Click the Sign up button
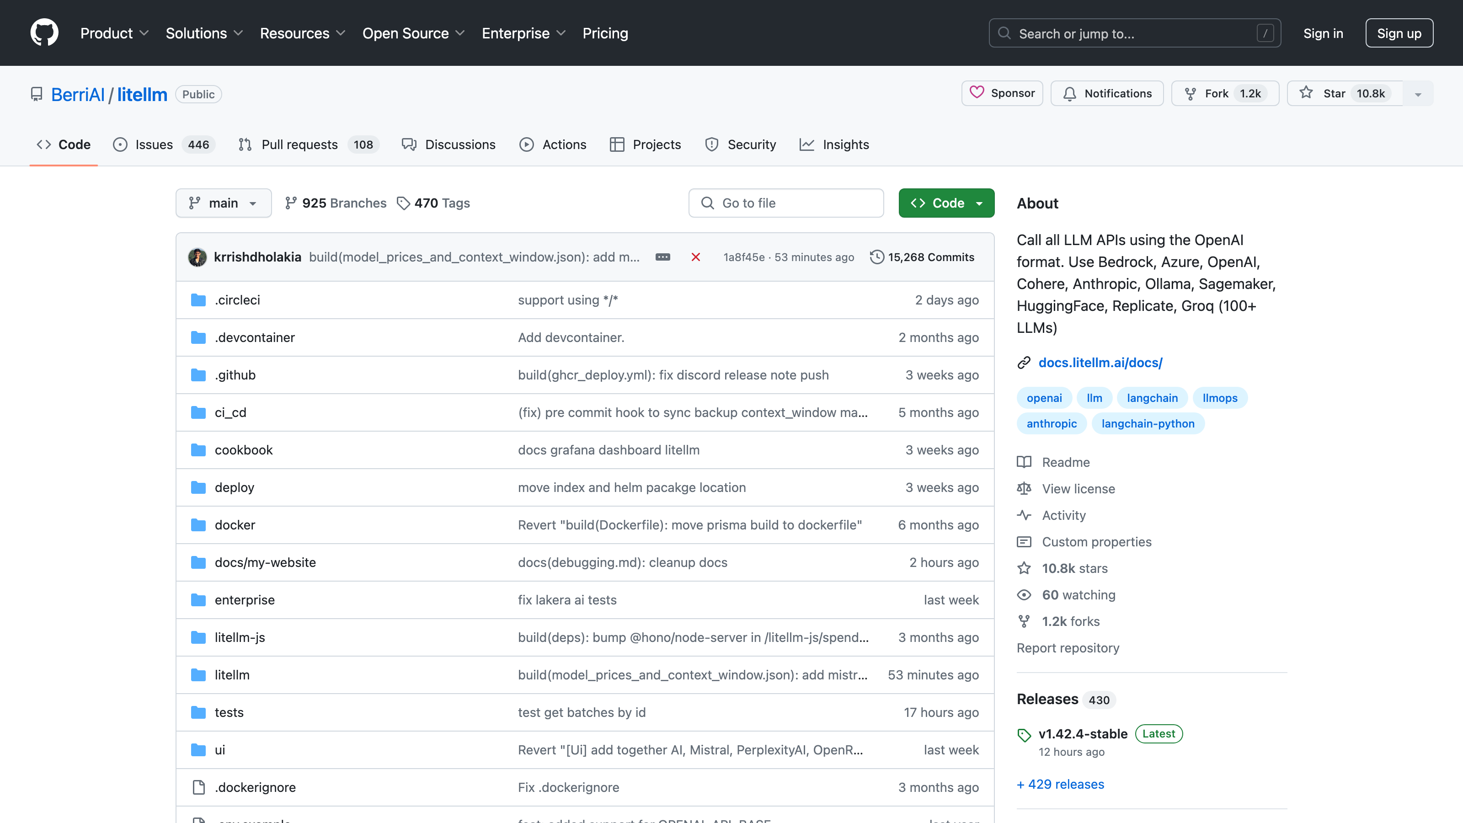The width and height of the screenshot is (1463, 823). pyautogui.click(x=1399, y=33)
